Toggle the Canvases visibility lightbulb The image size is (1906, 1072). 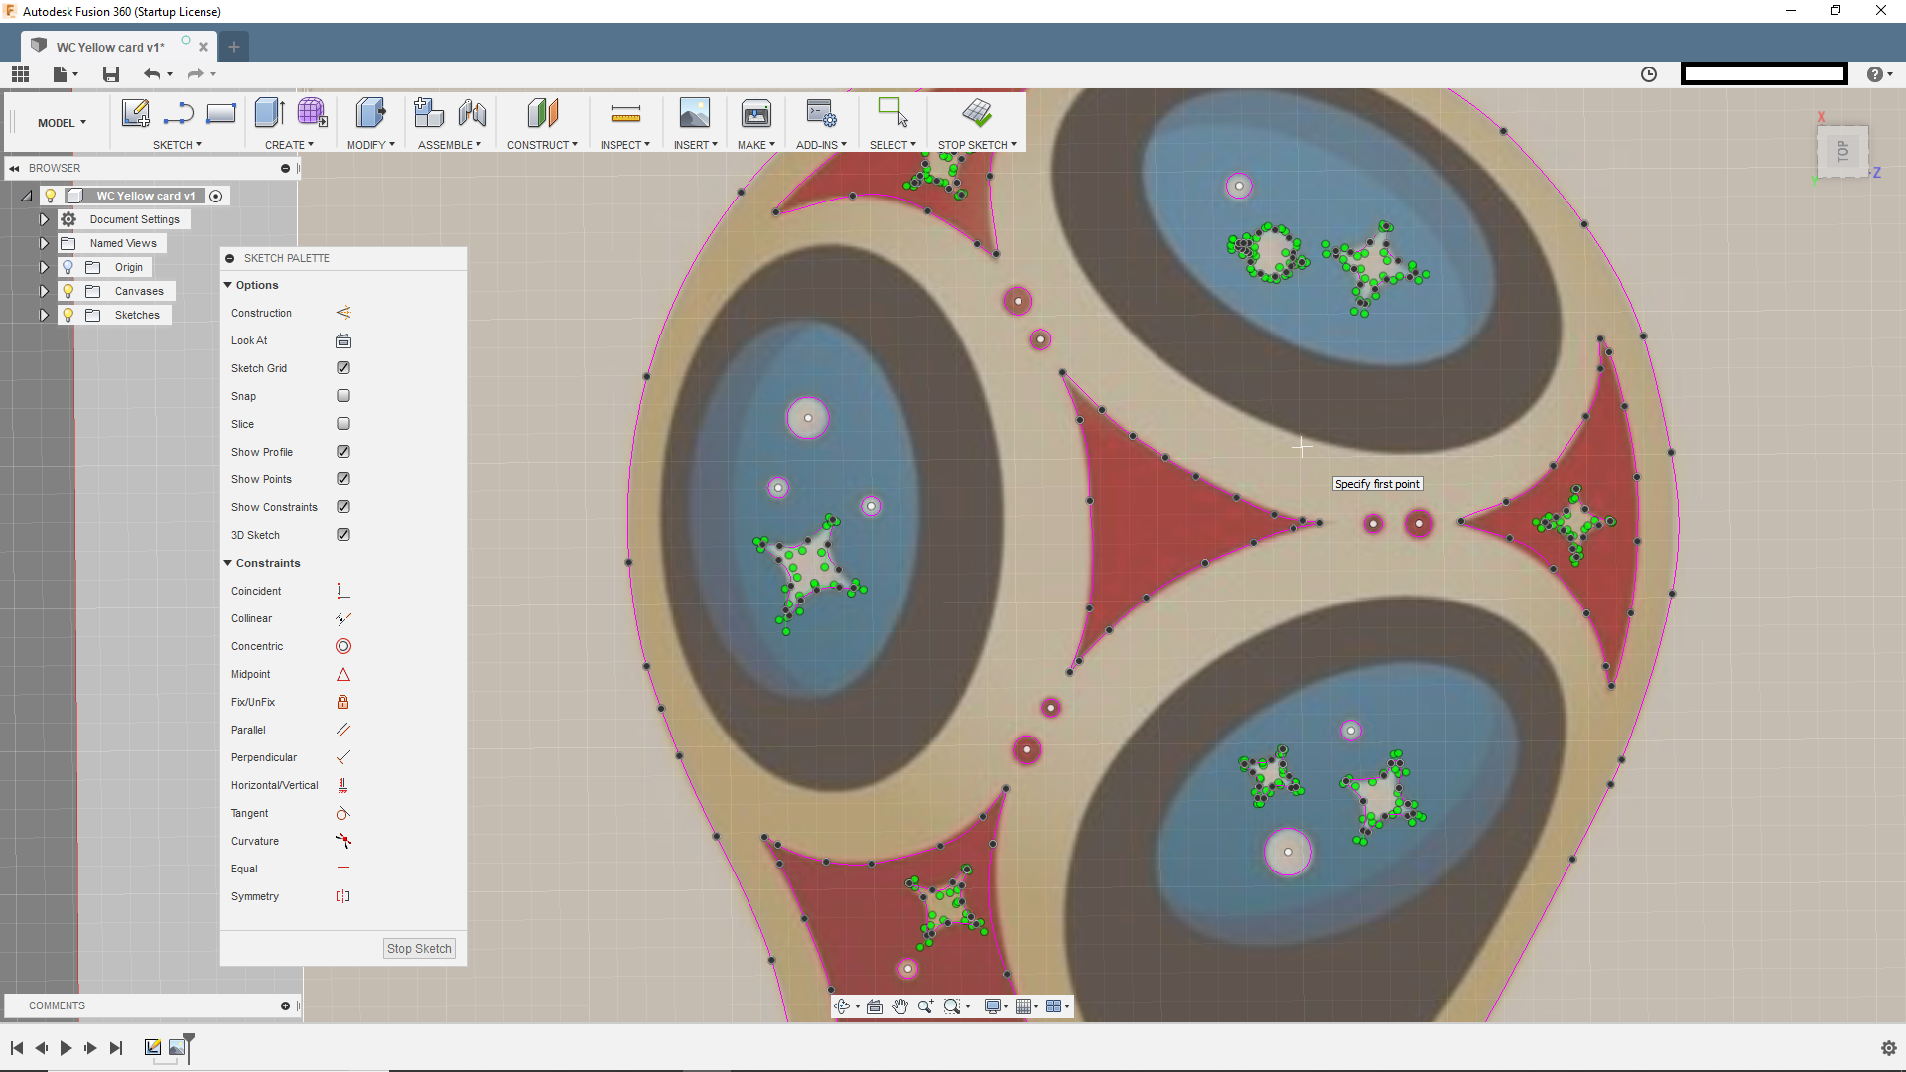68,291
